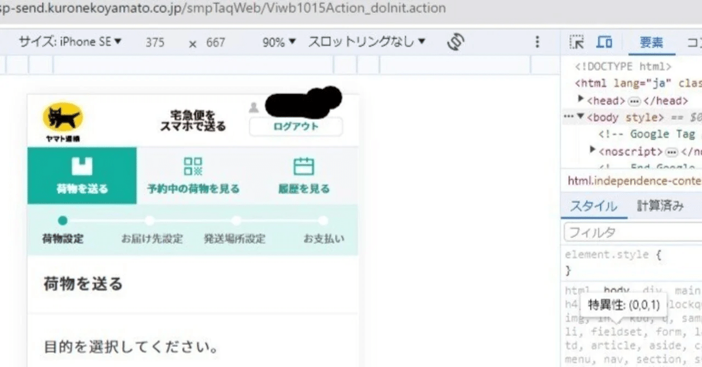Viewport: 702px width, 367px height.
Task: Click the html.independence-conte breadcrumb
Action: (634, 181)
